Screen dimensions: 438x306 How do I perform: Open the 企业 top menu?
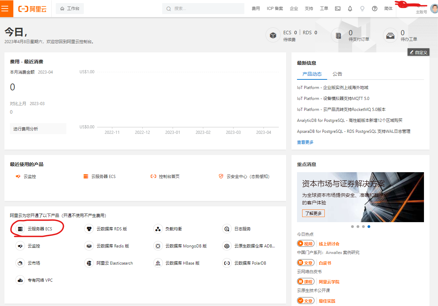tap(294, 9)
